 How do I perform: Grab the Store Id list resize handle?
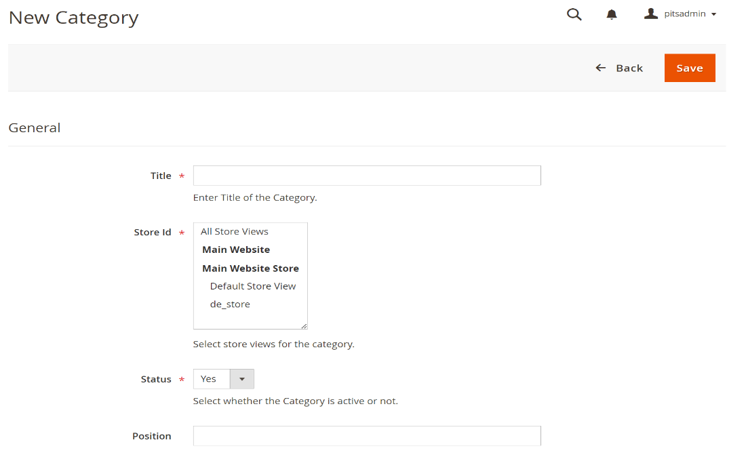pyautogui.click(x=304, y=325)
